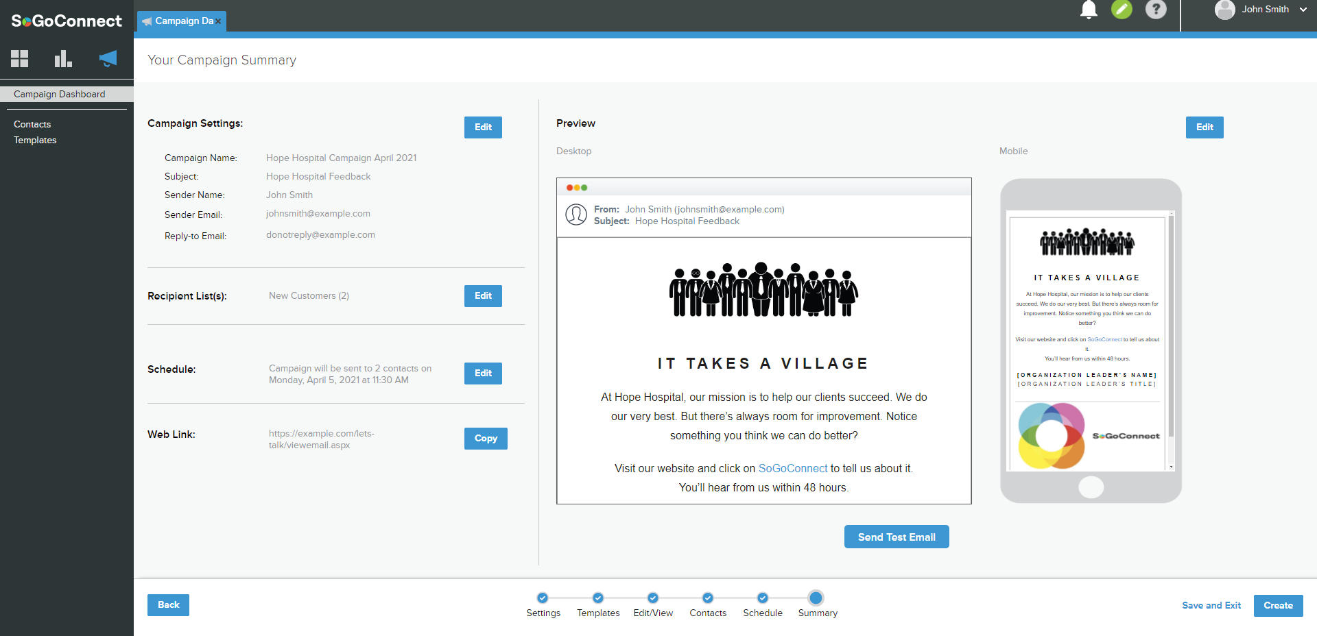Open the bar chart reports icon
1317x636 pixels.
pyautogui.click(x=63, y=59)
